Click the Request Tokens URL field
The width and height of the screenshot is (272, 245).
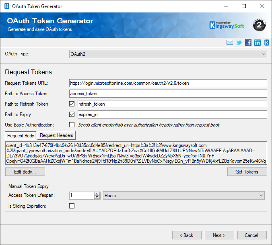point(168,83)
